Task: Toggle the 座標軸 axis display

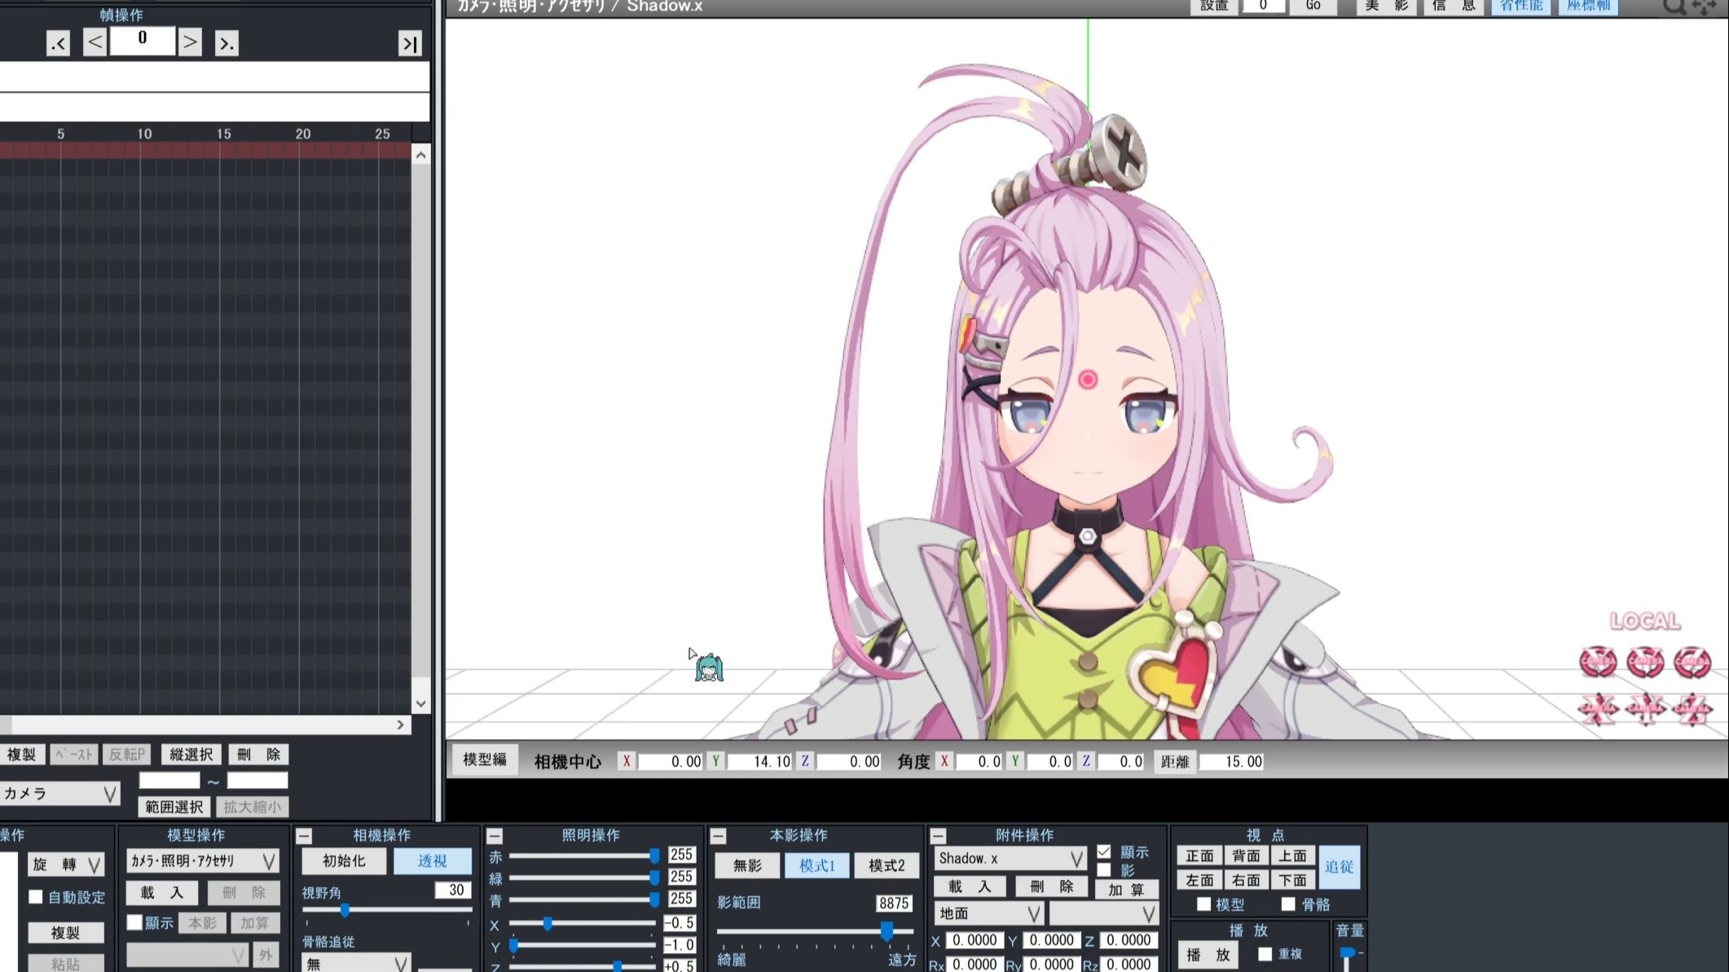Action: tap(1588, 7)
